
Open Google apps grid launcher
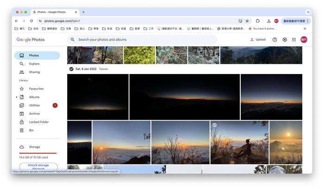click(294, 40)
